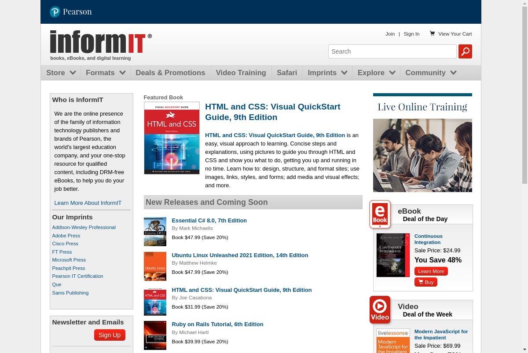528x353 pixels.
Task: Open Que imprint link
Action: pos(57,284)
